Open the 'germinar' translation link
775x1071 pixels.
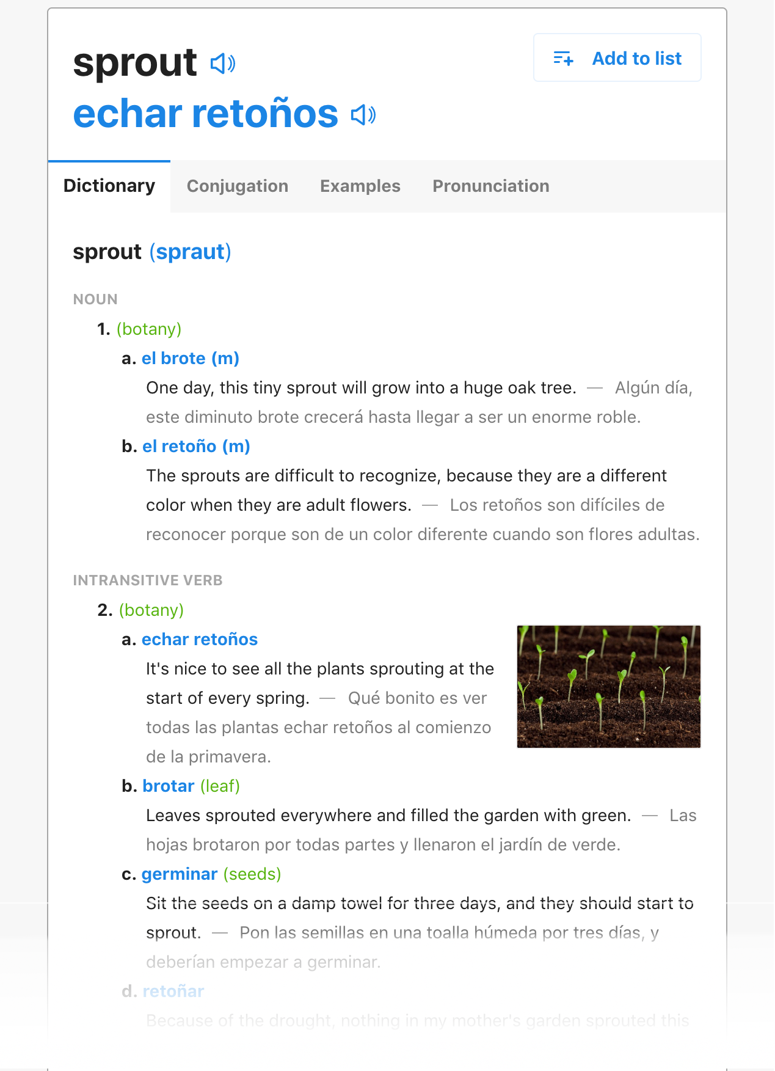tap(180, 874)
